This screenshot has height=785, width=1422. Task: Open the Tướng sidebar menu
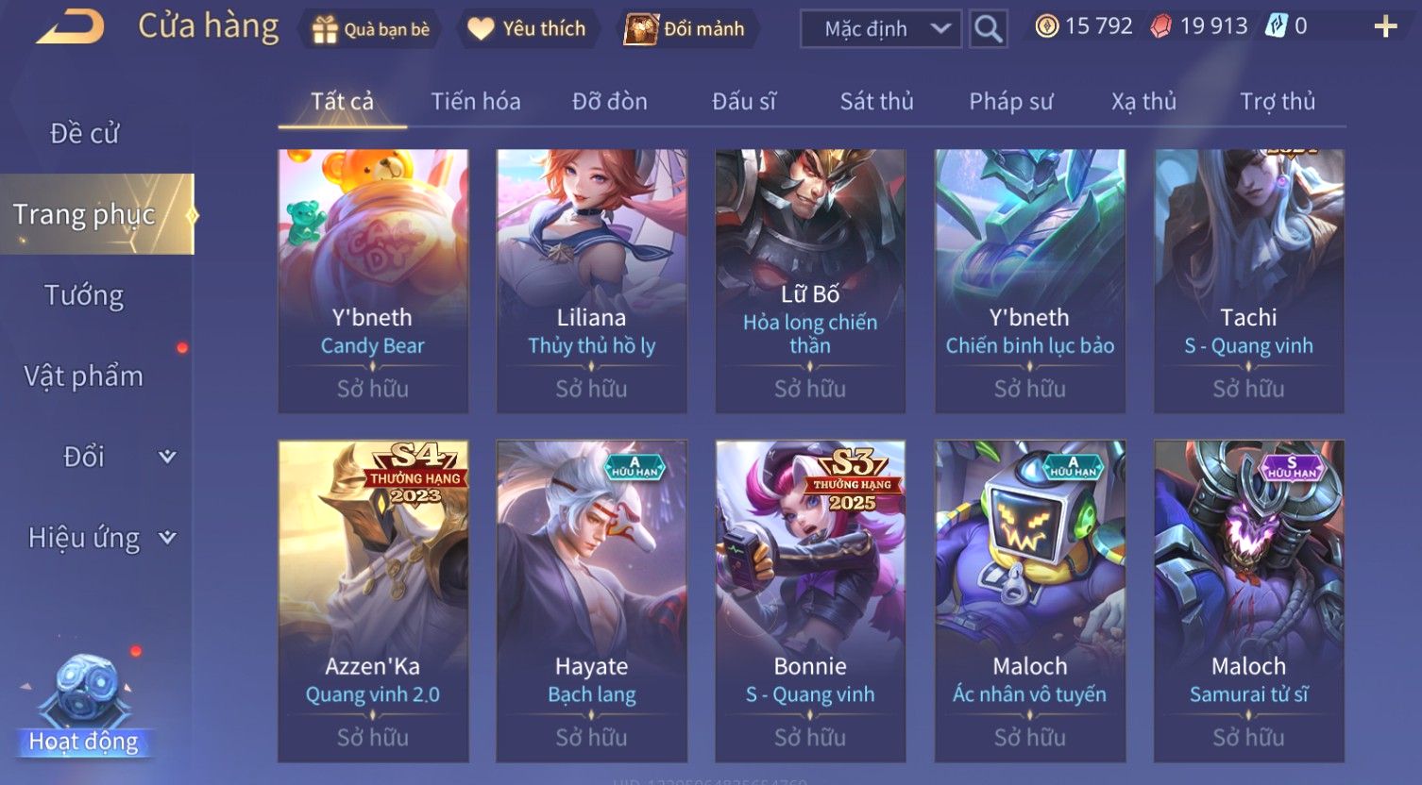pos(84,295)
